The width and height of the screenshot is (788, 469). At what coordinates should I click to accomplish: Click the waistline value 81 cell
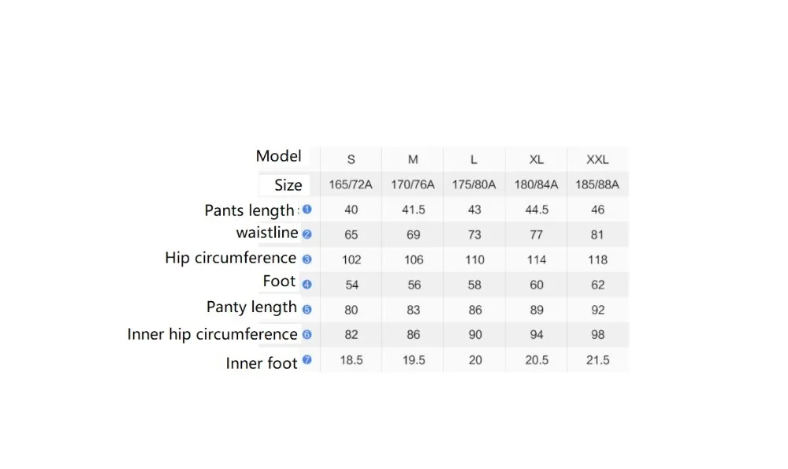click(597, 235)
